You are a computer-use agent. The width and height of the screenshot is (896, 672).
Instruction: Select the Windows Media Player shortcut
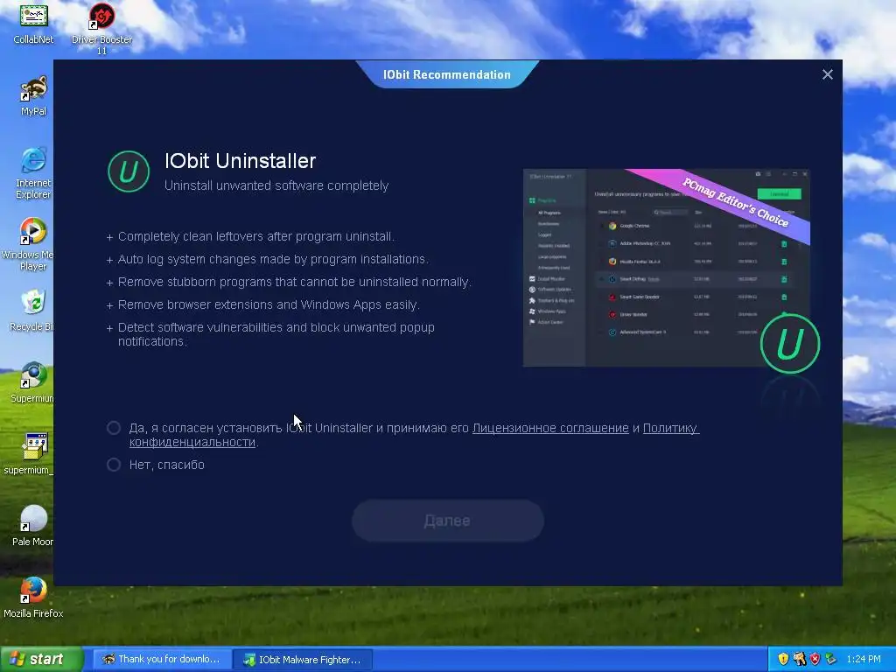[x=29, y=245]
